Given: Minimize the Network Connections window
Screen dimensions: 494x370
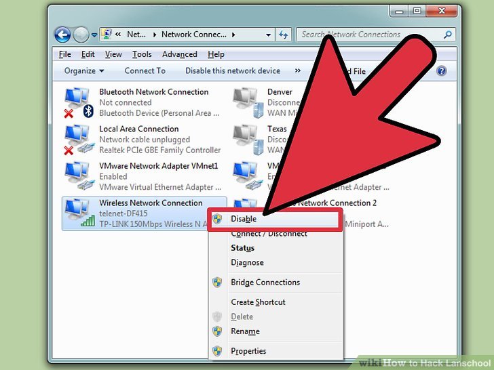Looking at the screenshot, I should coord(399,12).
